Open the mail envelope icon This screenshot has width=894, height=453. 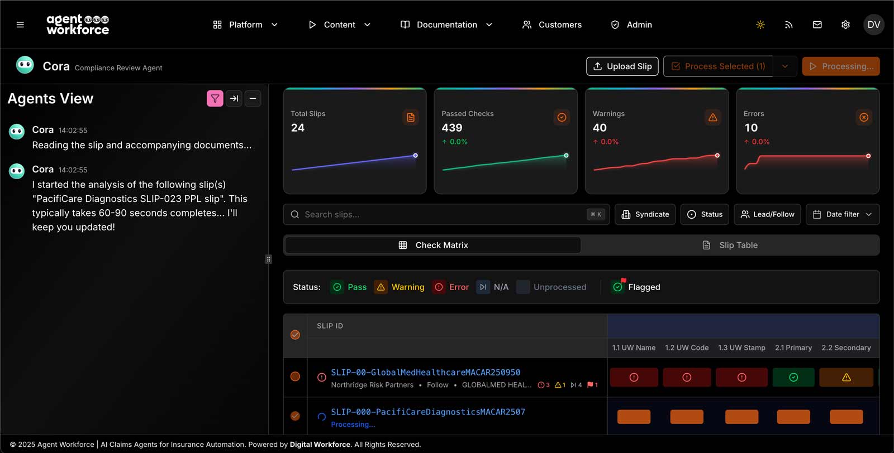pyautogui.click(x=817, y=25)
